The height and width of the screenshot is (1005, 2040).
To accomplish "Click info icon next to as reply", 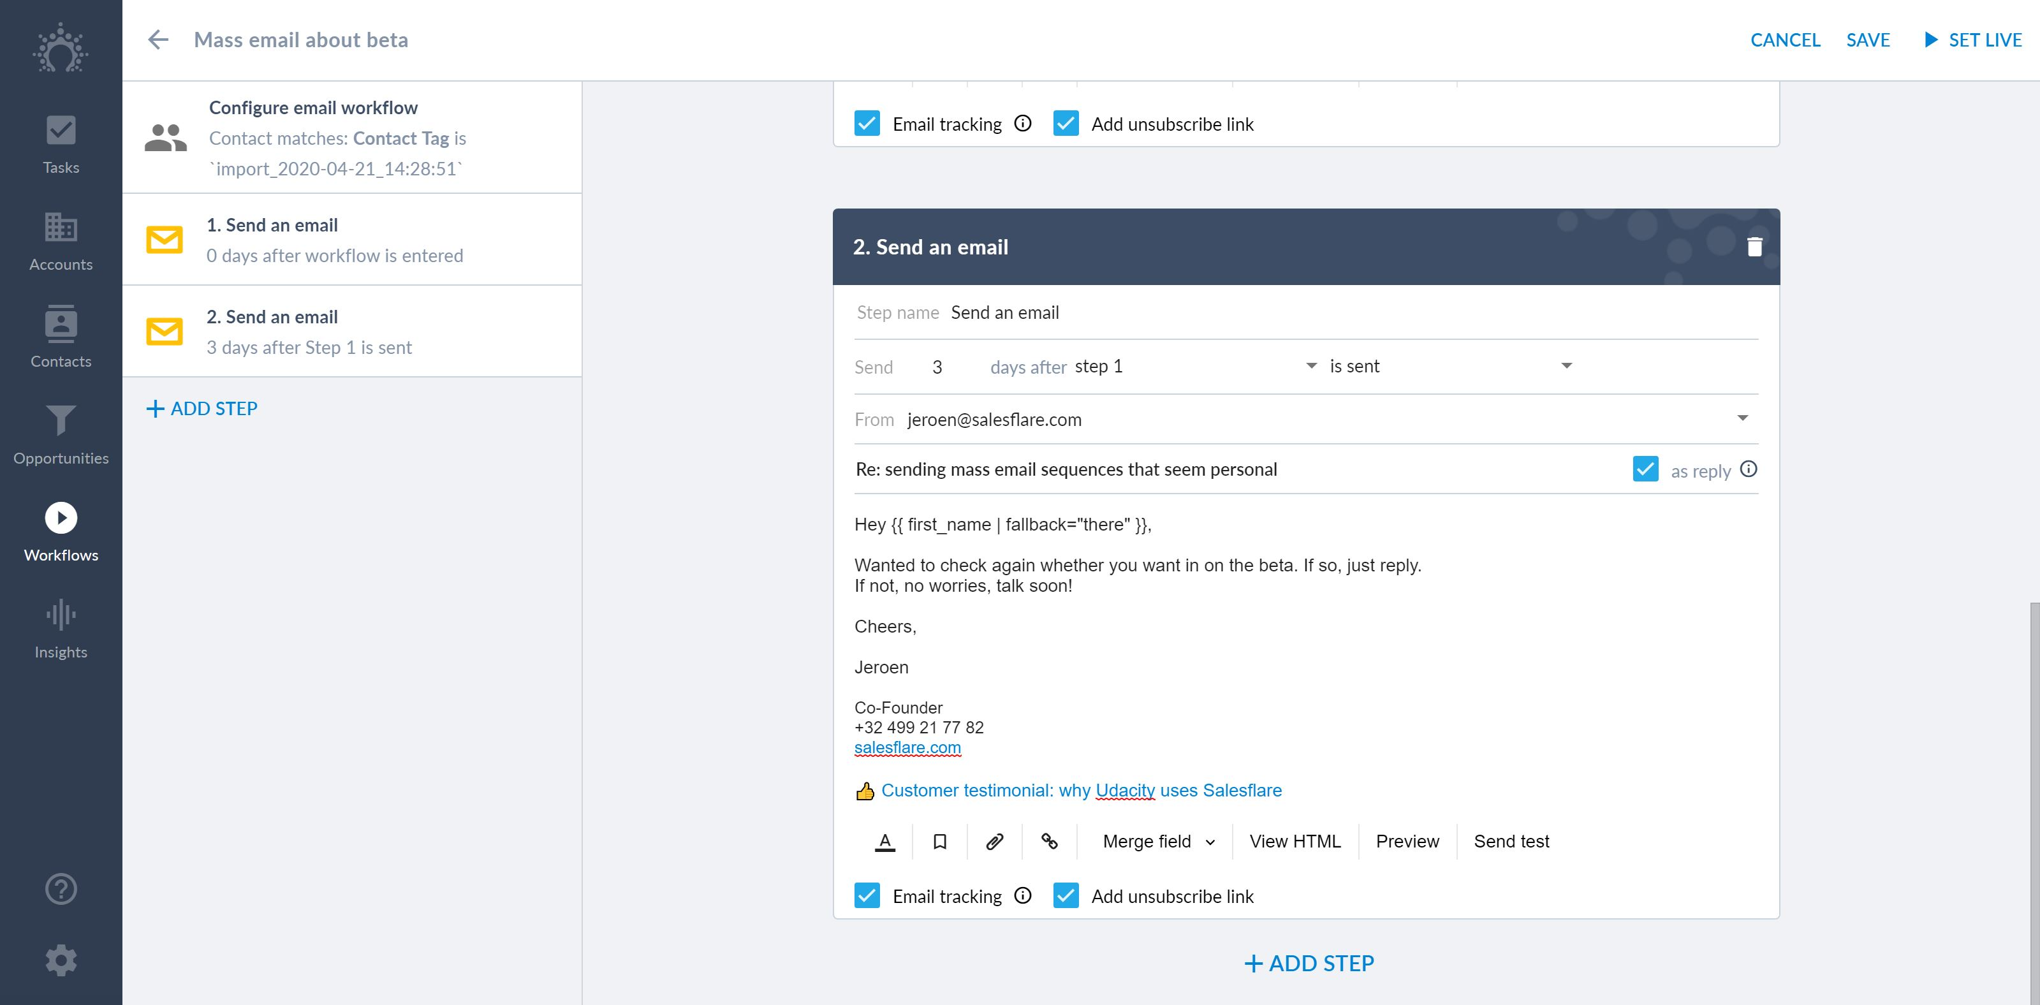I will tap(1749, 469).
